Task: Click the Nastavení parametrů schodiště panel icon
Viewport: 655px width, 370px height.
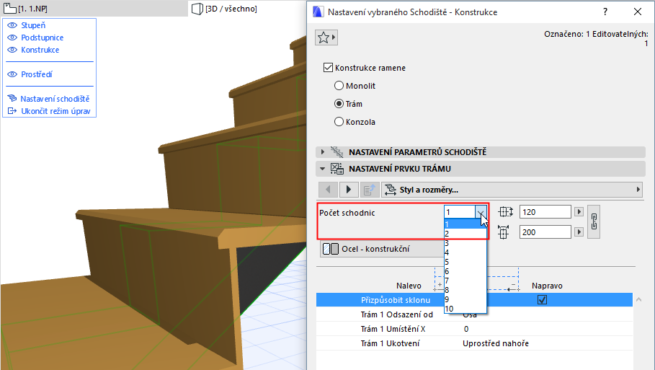Action: point(337,151)
